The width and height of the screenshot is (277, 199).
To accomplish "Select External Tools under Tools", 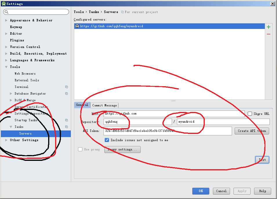I will click(27, 80).
